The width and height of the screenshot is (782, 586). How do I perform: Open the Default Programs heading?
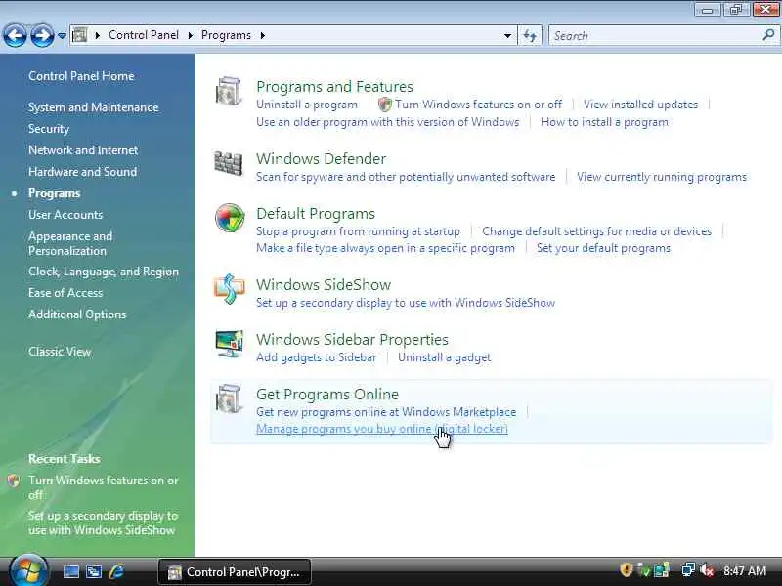[316, 214]
